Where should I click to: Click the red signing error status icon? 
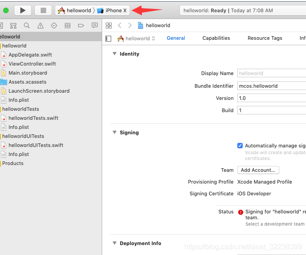(x=240, y=212)
